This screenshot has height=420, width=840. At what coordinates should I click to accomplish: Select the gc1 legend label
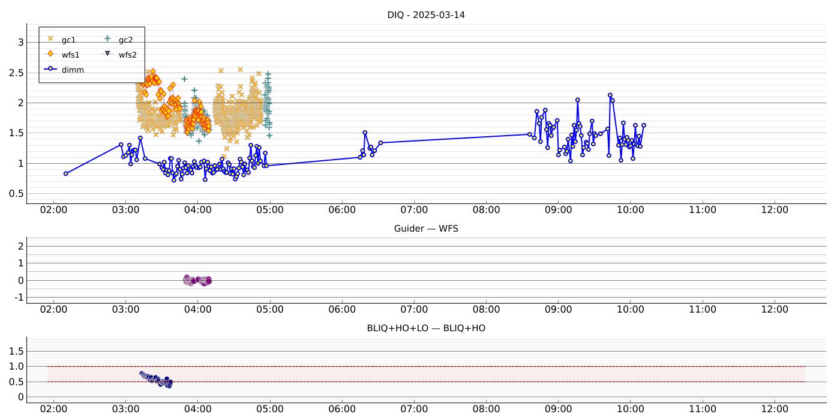(x=69, y=40)
